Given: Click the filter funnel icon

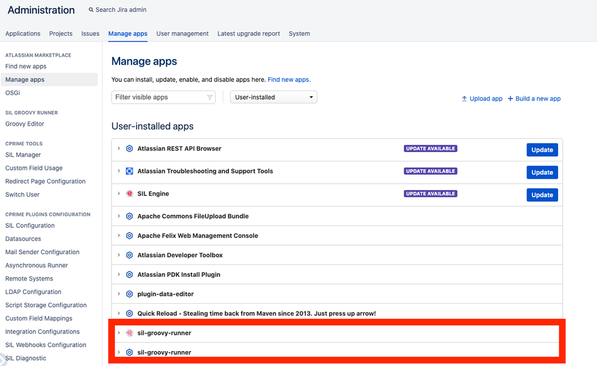Looking at the screenshot, I should [209, 97].
